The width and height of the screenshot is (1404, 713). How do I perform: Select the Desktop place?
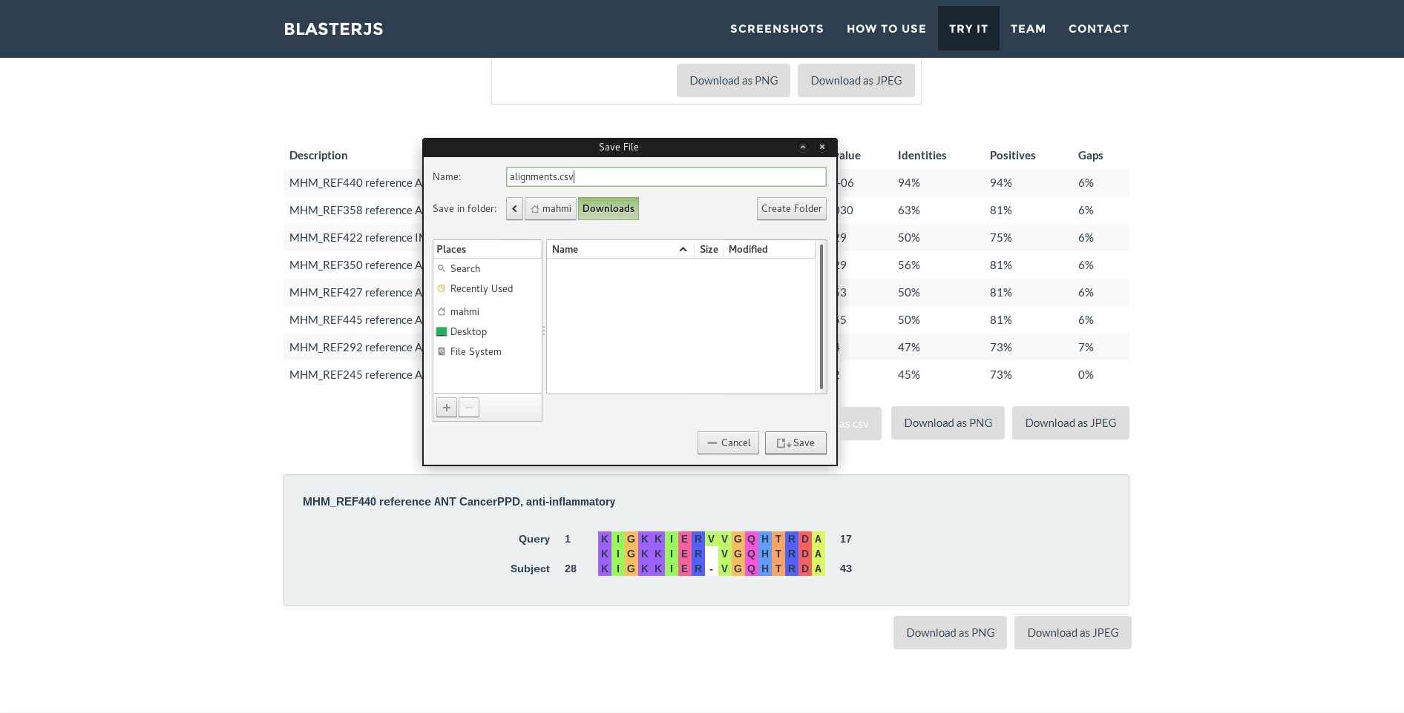pyautogui.click(x=468, y=332)
